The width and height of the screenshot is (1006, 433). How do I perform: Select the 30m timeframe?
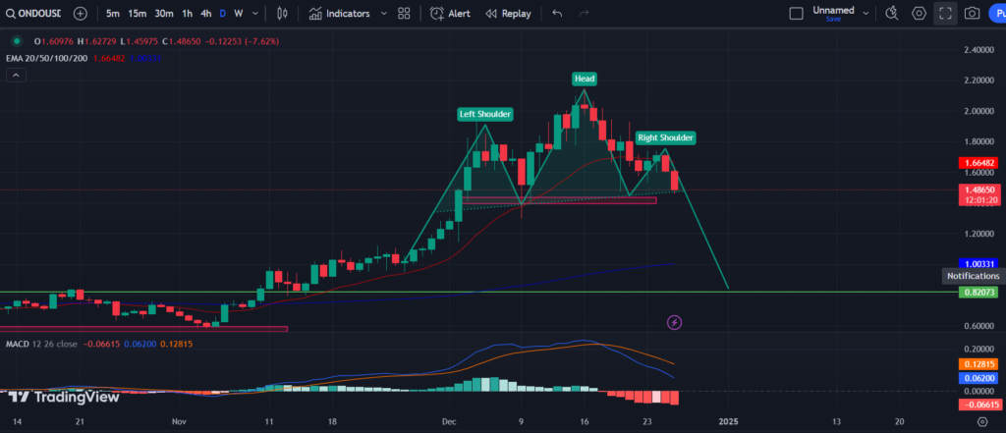[164, 14]
